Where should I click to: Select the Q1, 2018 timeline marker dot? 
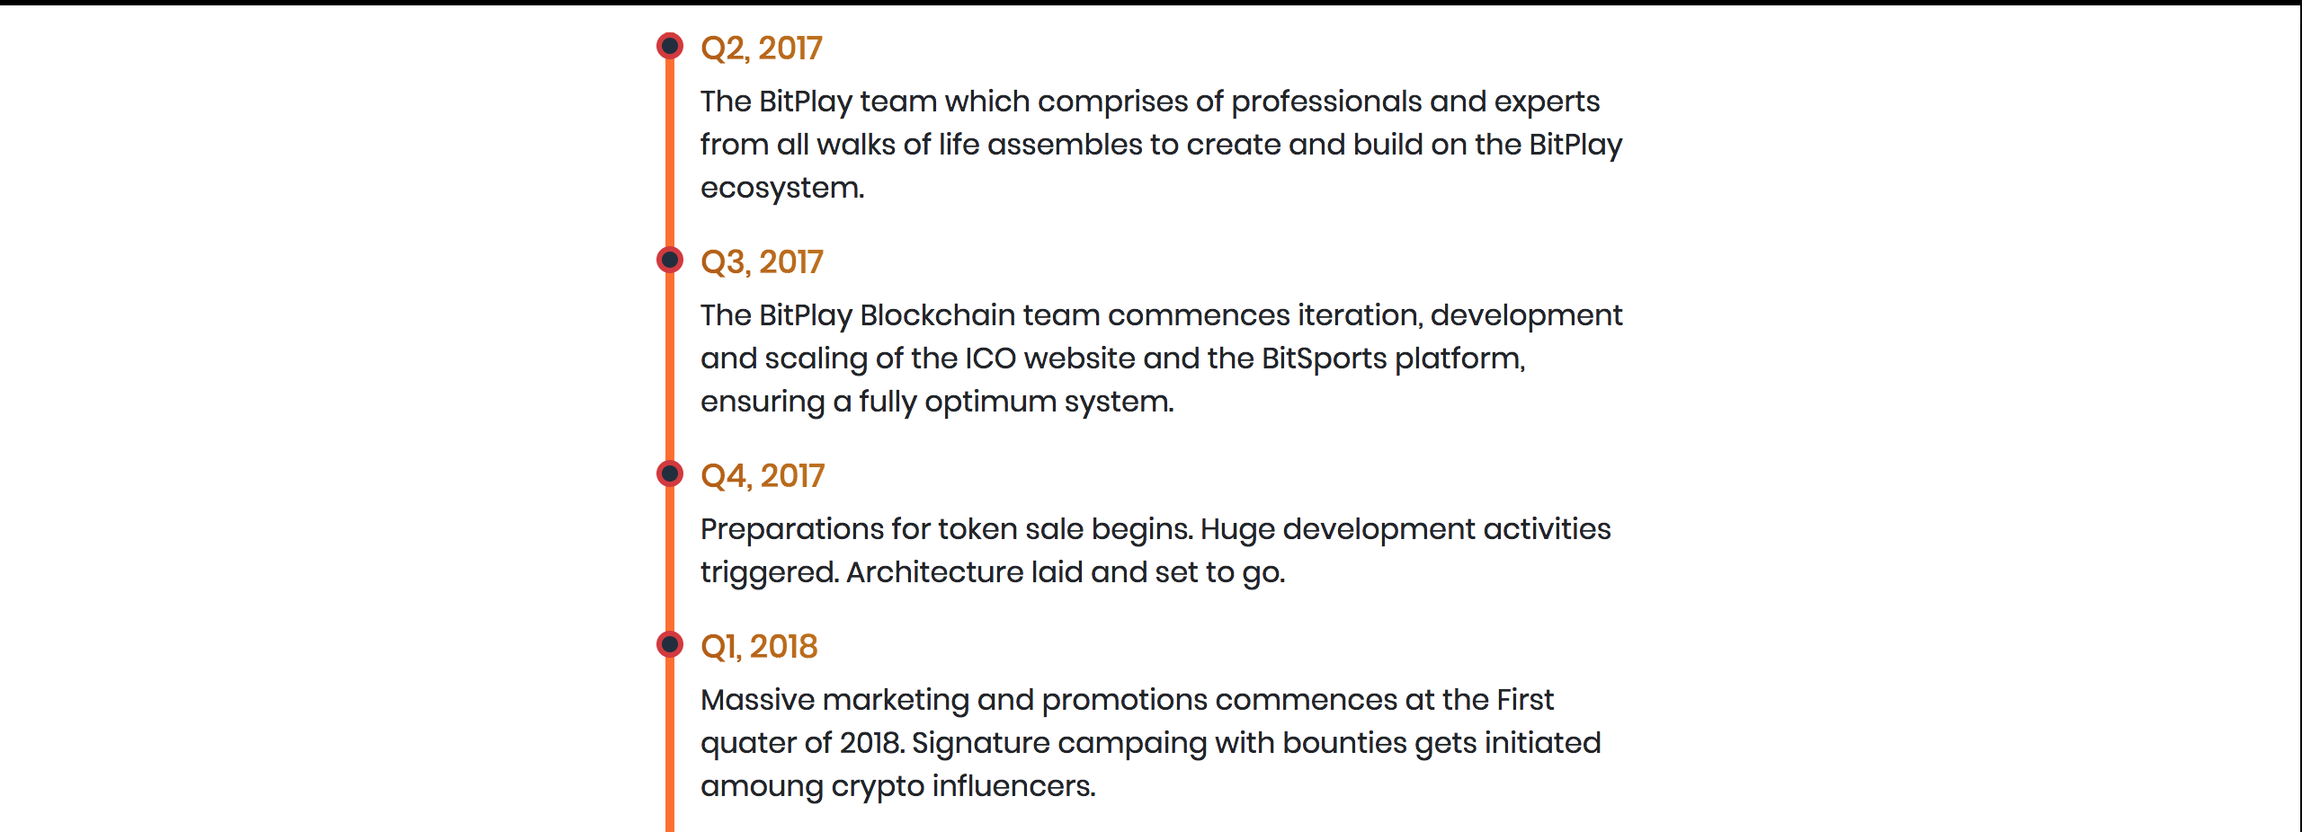670,644
